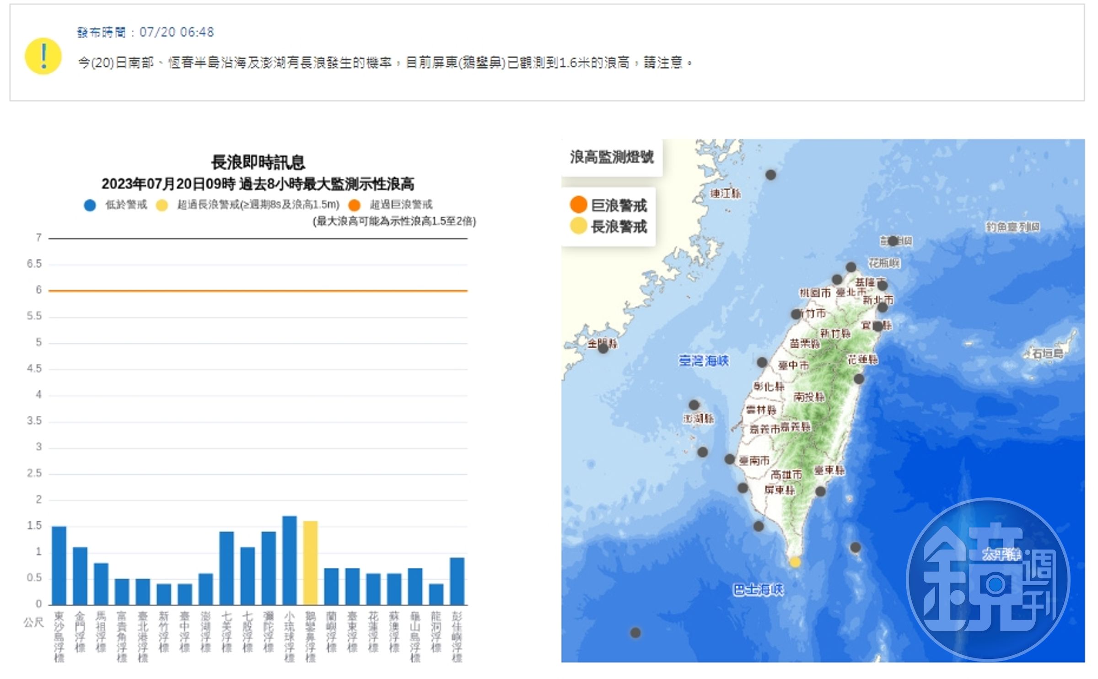Select the gray marker right of 花蓮縣
The height and width of the screenshot is (679, 1098).
coord(859,379)
